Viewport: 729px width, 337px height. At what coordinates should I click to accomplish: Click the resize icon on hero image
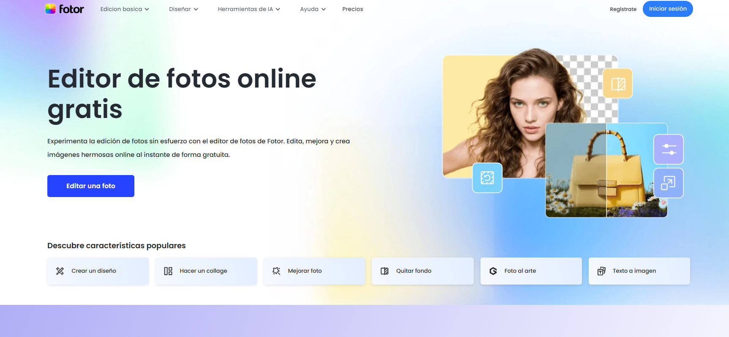pos(669,183)
